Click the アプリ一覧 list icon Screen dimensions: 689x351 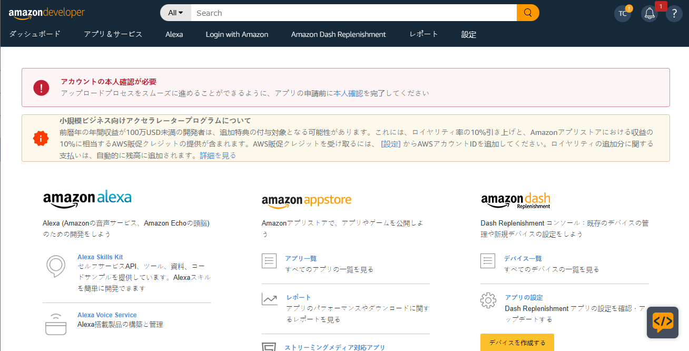coord(269,260)
